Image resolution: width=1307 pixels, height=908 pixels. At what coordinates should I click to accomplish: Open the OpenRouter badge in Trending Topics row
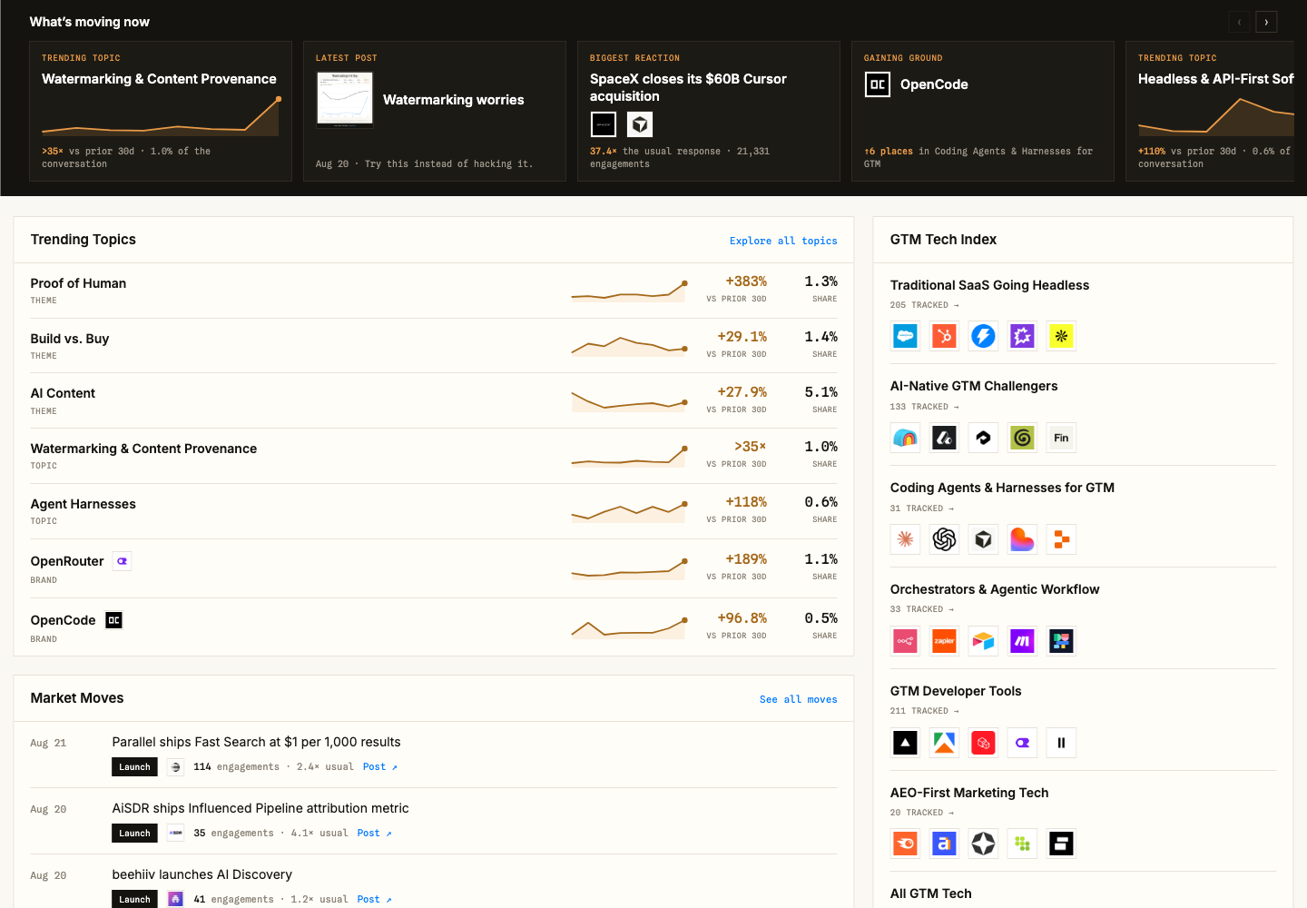click(122, 561)
